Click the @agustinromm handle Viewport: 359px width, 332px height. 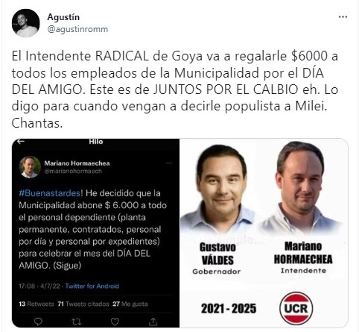click(77, 29)
